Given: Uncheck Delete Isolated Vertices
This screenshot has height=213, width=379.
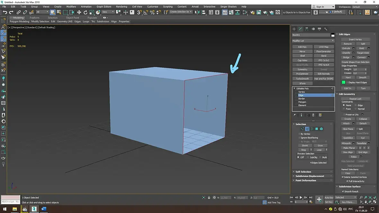Looking at the screenshot, I should click(x=343, y=177).
